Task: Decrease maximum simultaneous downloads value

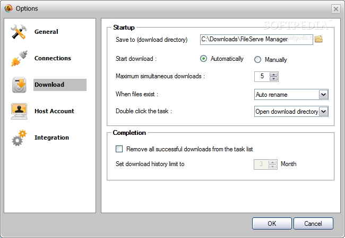Action: pos(273,79)
